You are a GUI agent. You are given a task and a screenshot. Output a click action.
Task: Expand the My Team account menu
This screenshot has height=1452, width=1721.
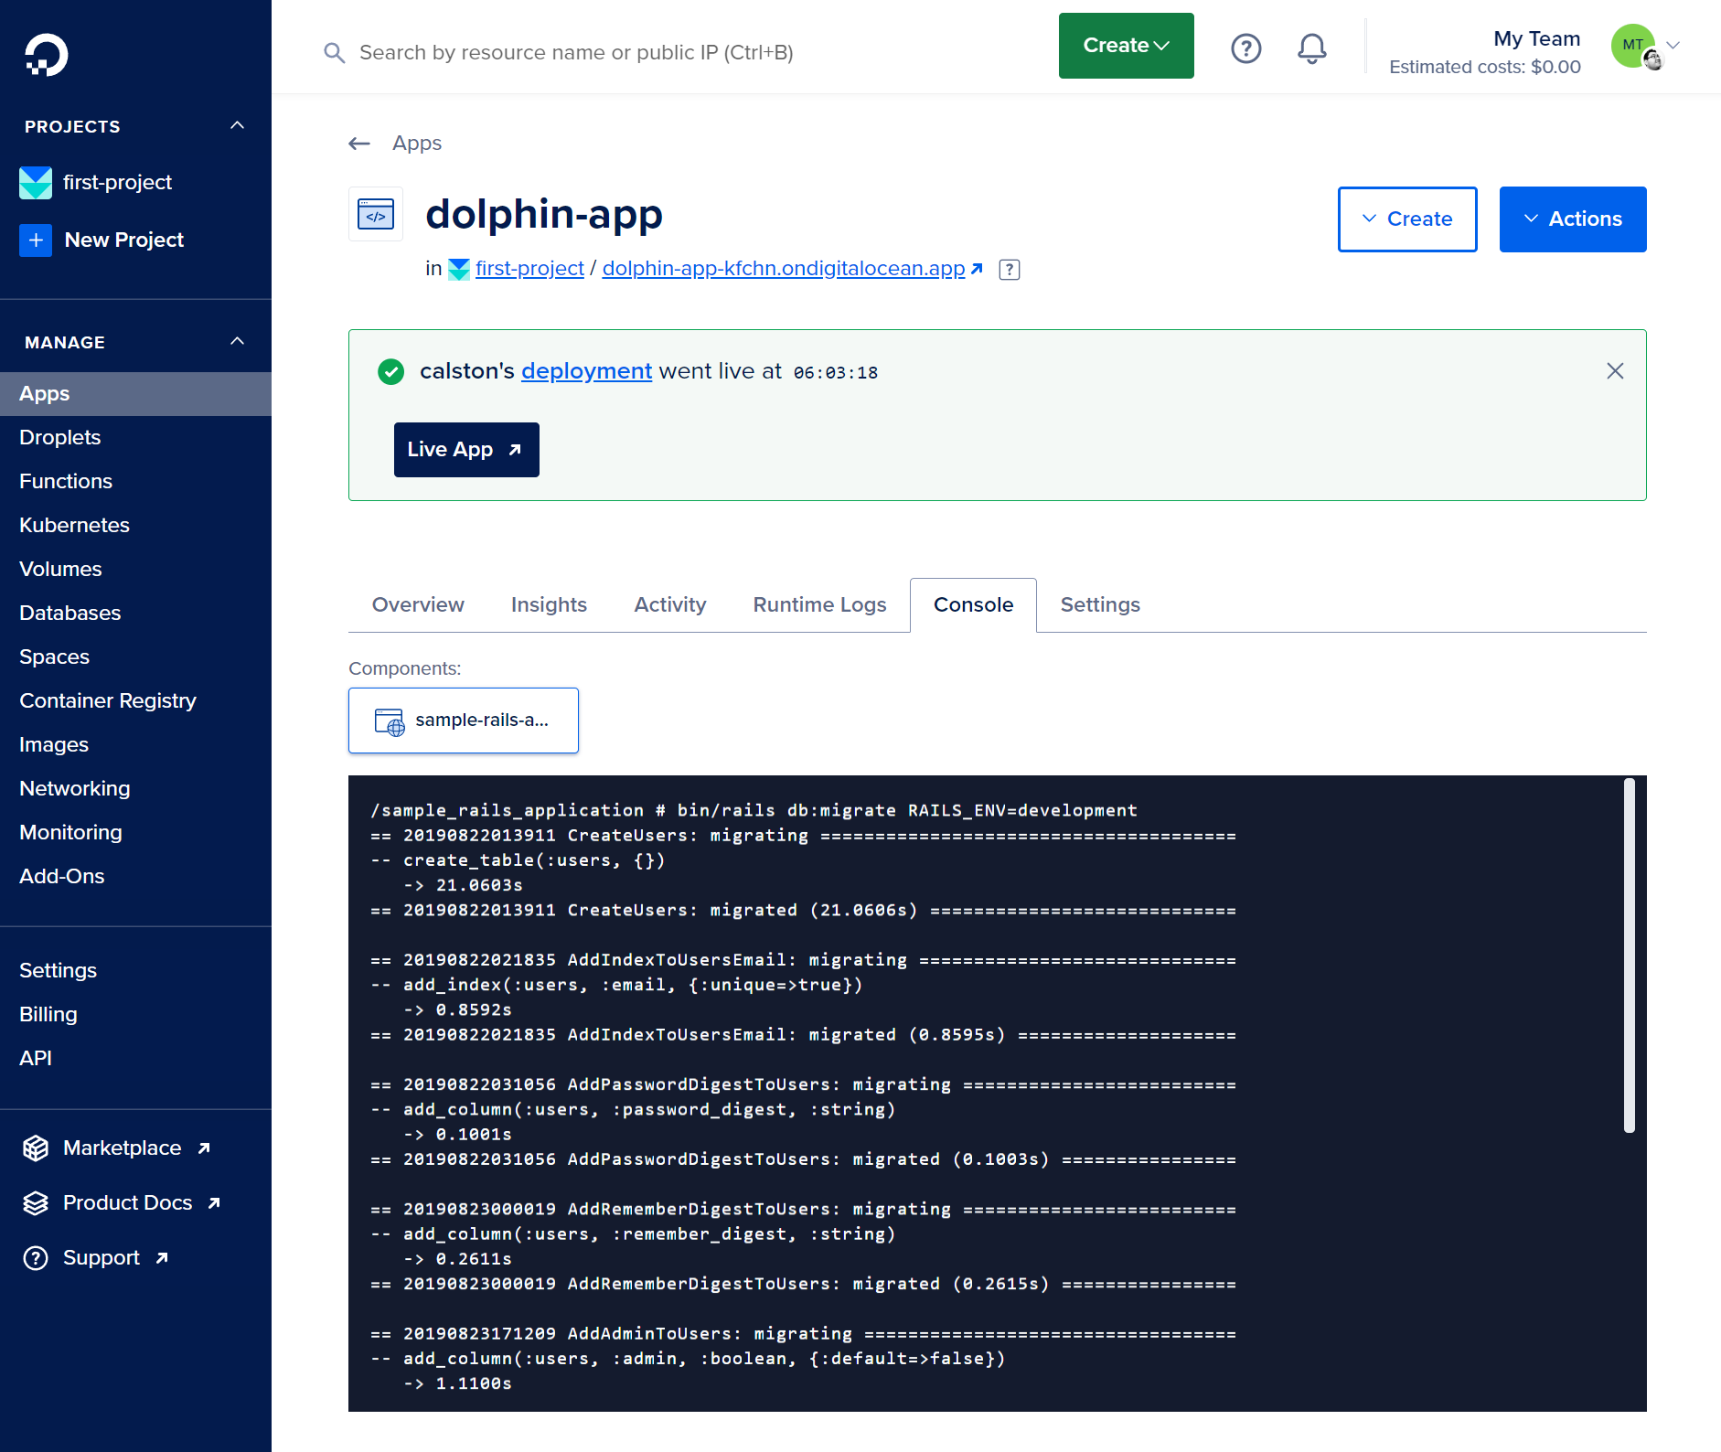(x=1673, y=46)
